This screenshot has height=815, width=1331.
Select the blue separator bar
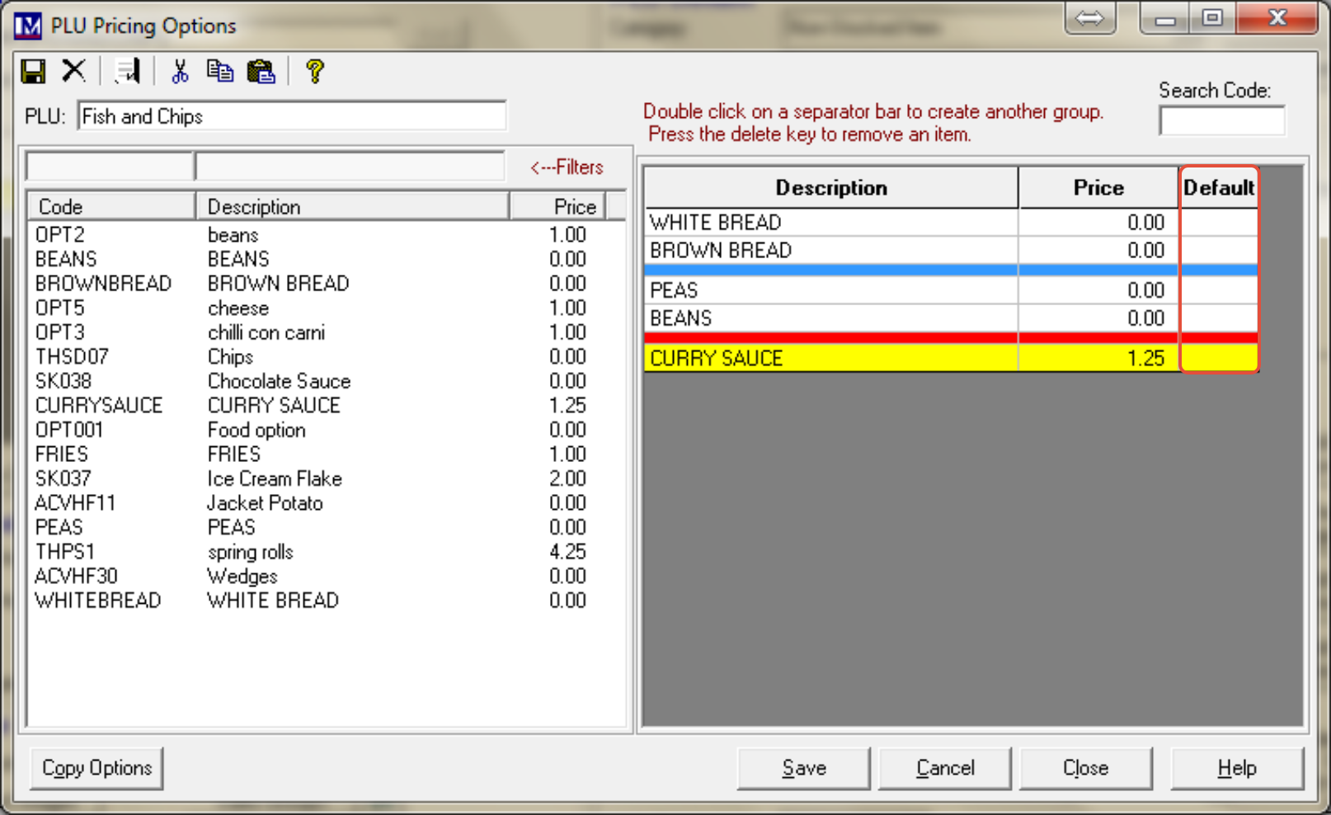[x=951, y=270]
